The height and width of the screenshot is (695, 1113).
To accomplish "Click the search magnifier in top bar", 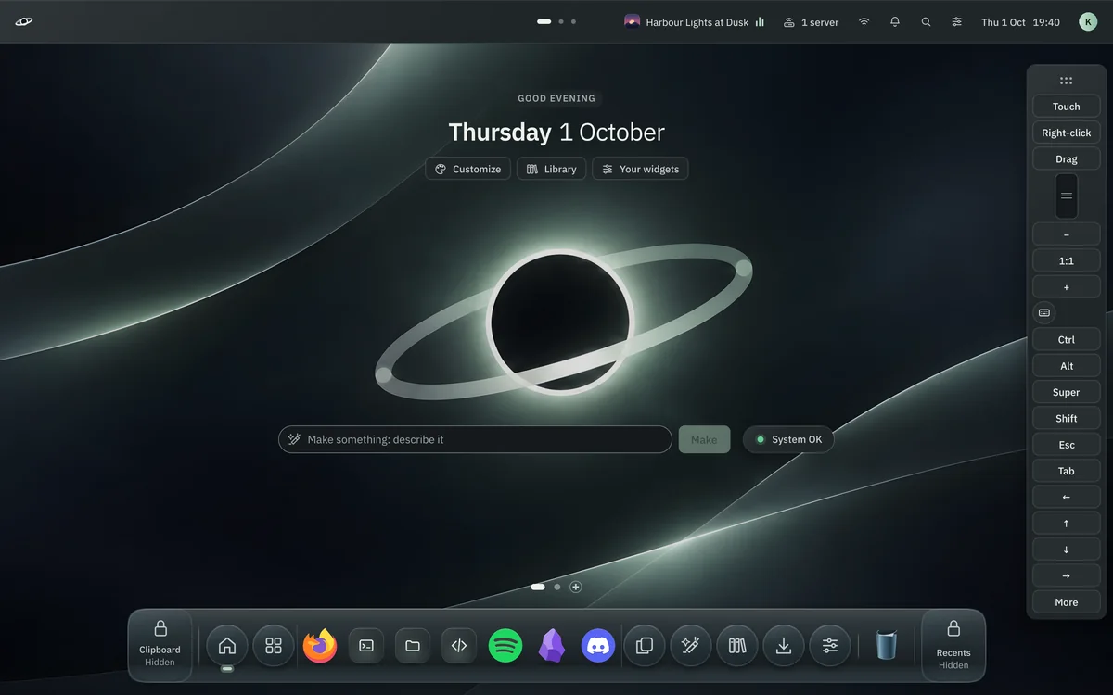I will click(x=926, y=21).
